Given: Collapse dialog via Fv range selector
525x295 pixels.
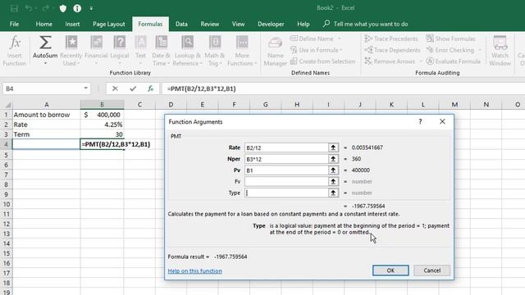Looking at the screenshot, I should click(x=333, y=182).
